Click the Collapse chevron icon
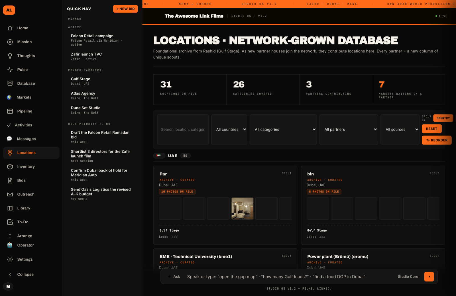Image resolution: width=456 pixels, height=296 pixels. tap(10, 274)
